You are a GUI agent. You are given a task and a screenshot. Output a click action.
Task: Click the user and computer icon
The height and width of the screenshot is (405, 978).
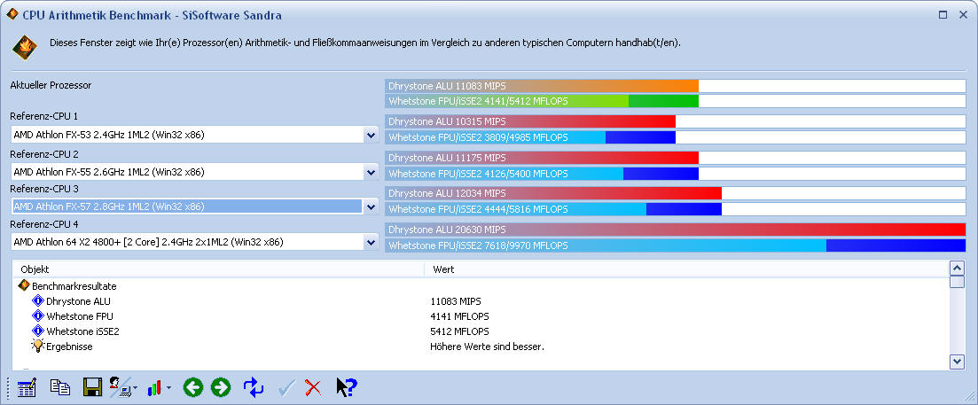[122, 387]
